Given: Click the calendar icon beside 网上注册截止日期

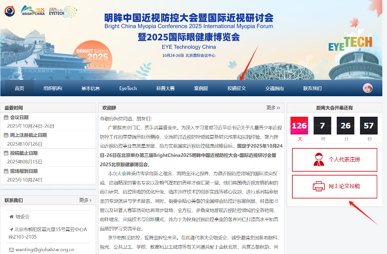Looking at the screenshot, I should [6, 135].
